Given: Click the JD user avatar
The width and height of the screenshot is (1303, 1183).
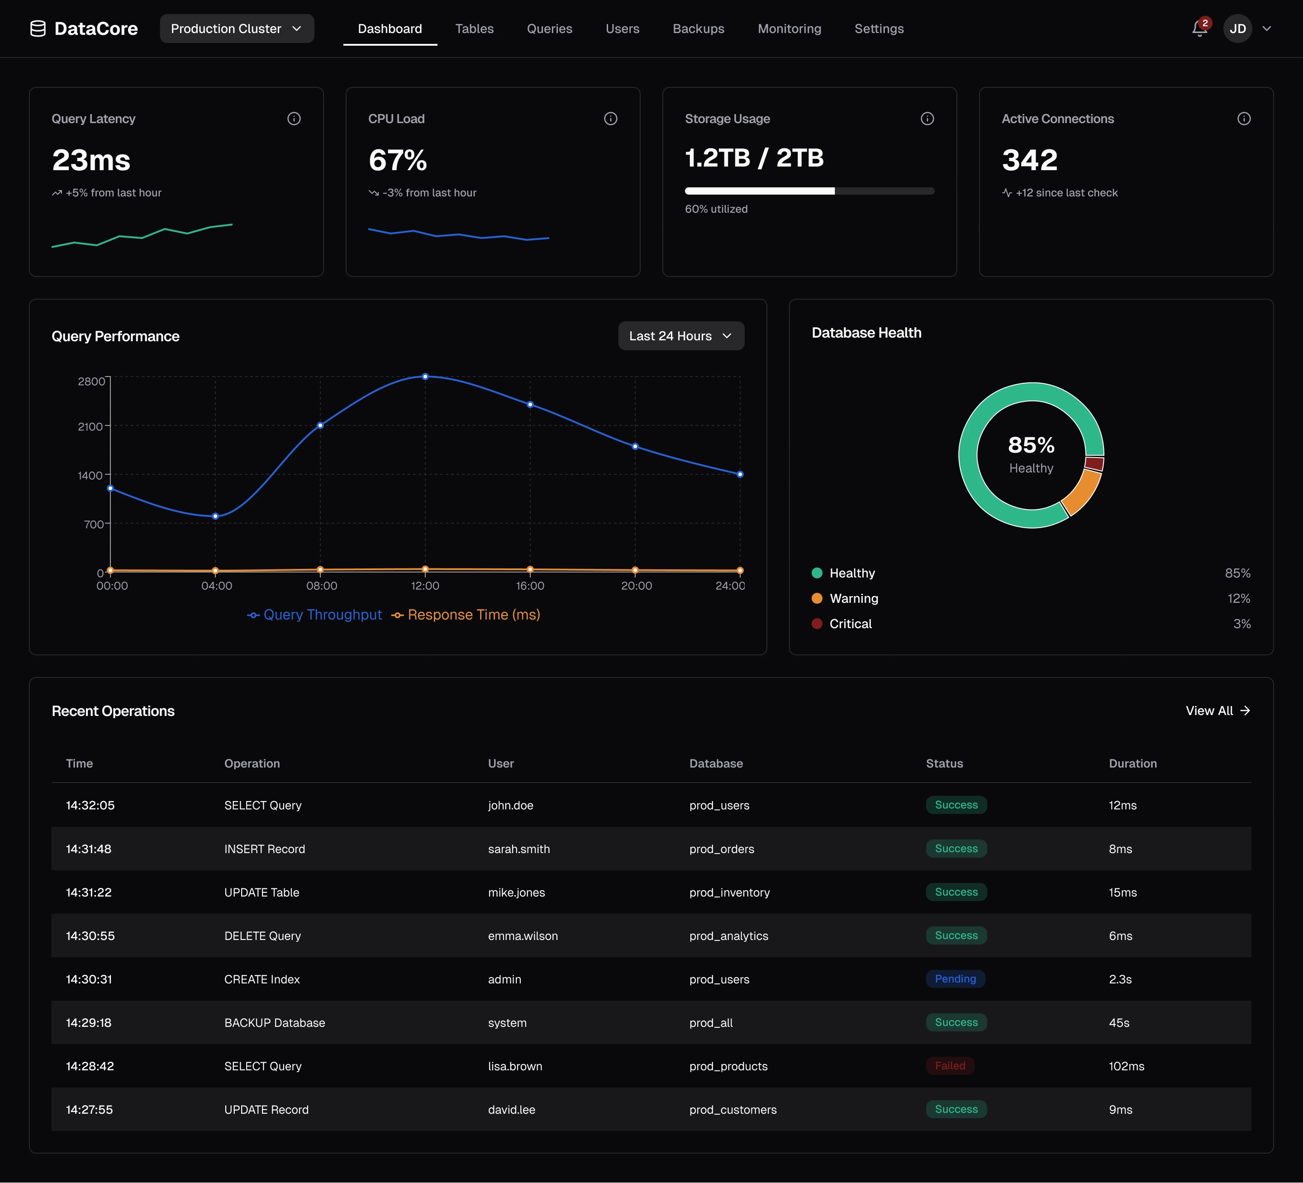Looking at the screenshot, I should coord(1237,29).
